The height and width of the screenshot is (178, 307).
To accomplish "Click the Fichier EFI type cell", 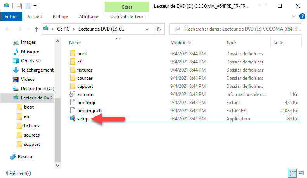I will [x=236, y=111].
